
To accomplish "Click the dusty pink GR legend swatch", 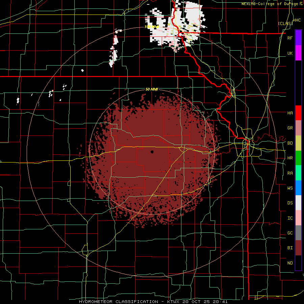I will coord(298,128).
